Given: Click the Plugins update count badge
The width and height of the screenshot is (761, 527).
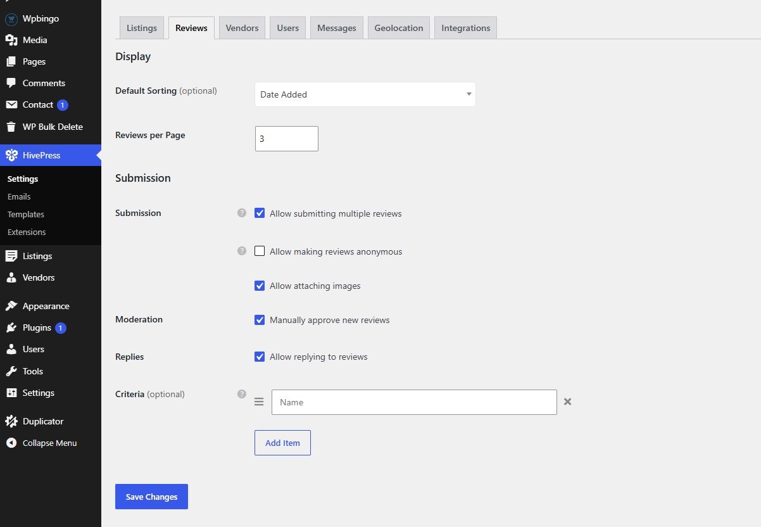Looking at the screenshot, I should [x=60, y=328].
